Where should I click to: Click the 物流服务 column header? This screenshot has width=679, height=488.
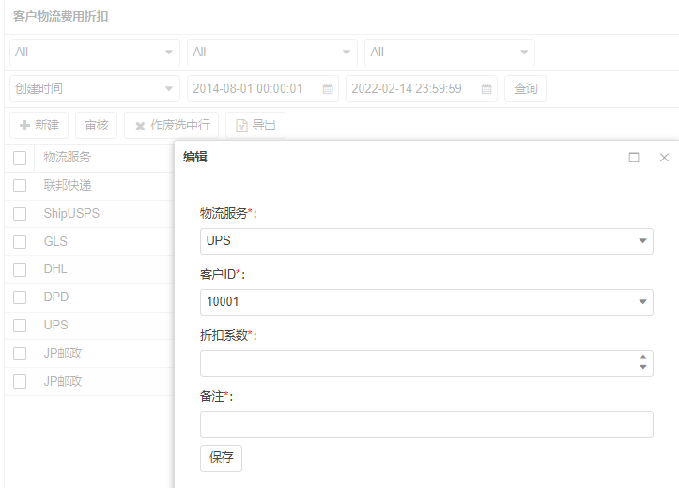click(67, 157)
